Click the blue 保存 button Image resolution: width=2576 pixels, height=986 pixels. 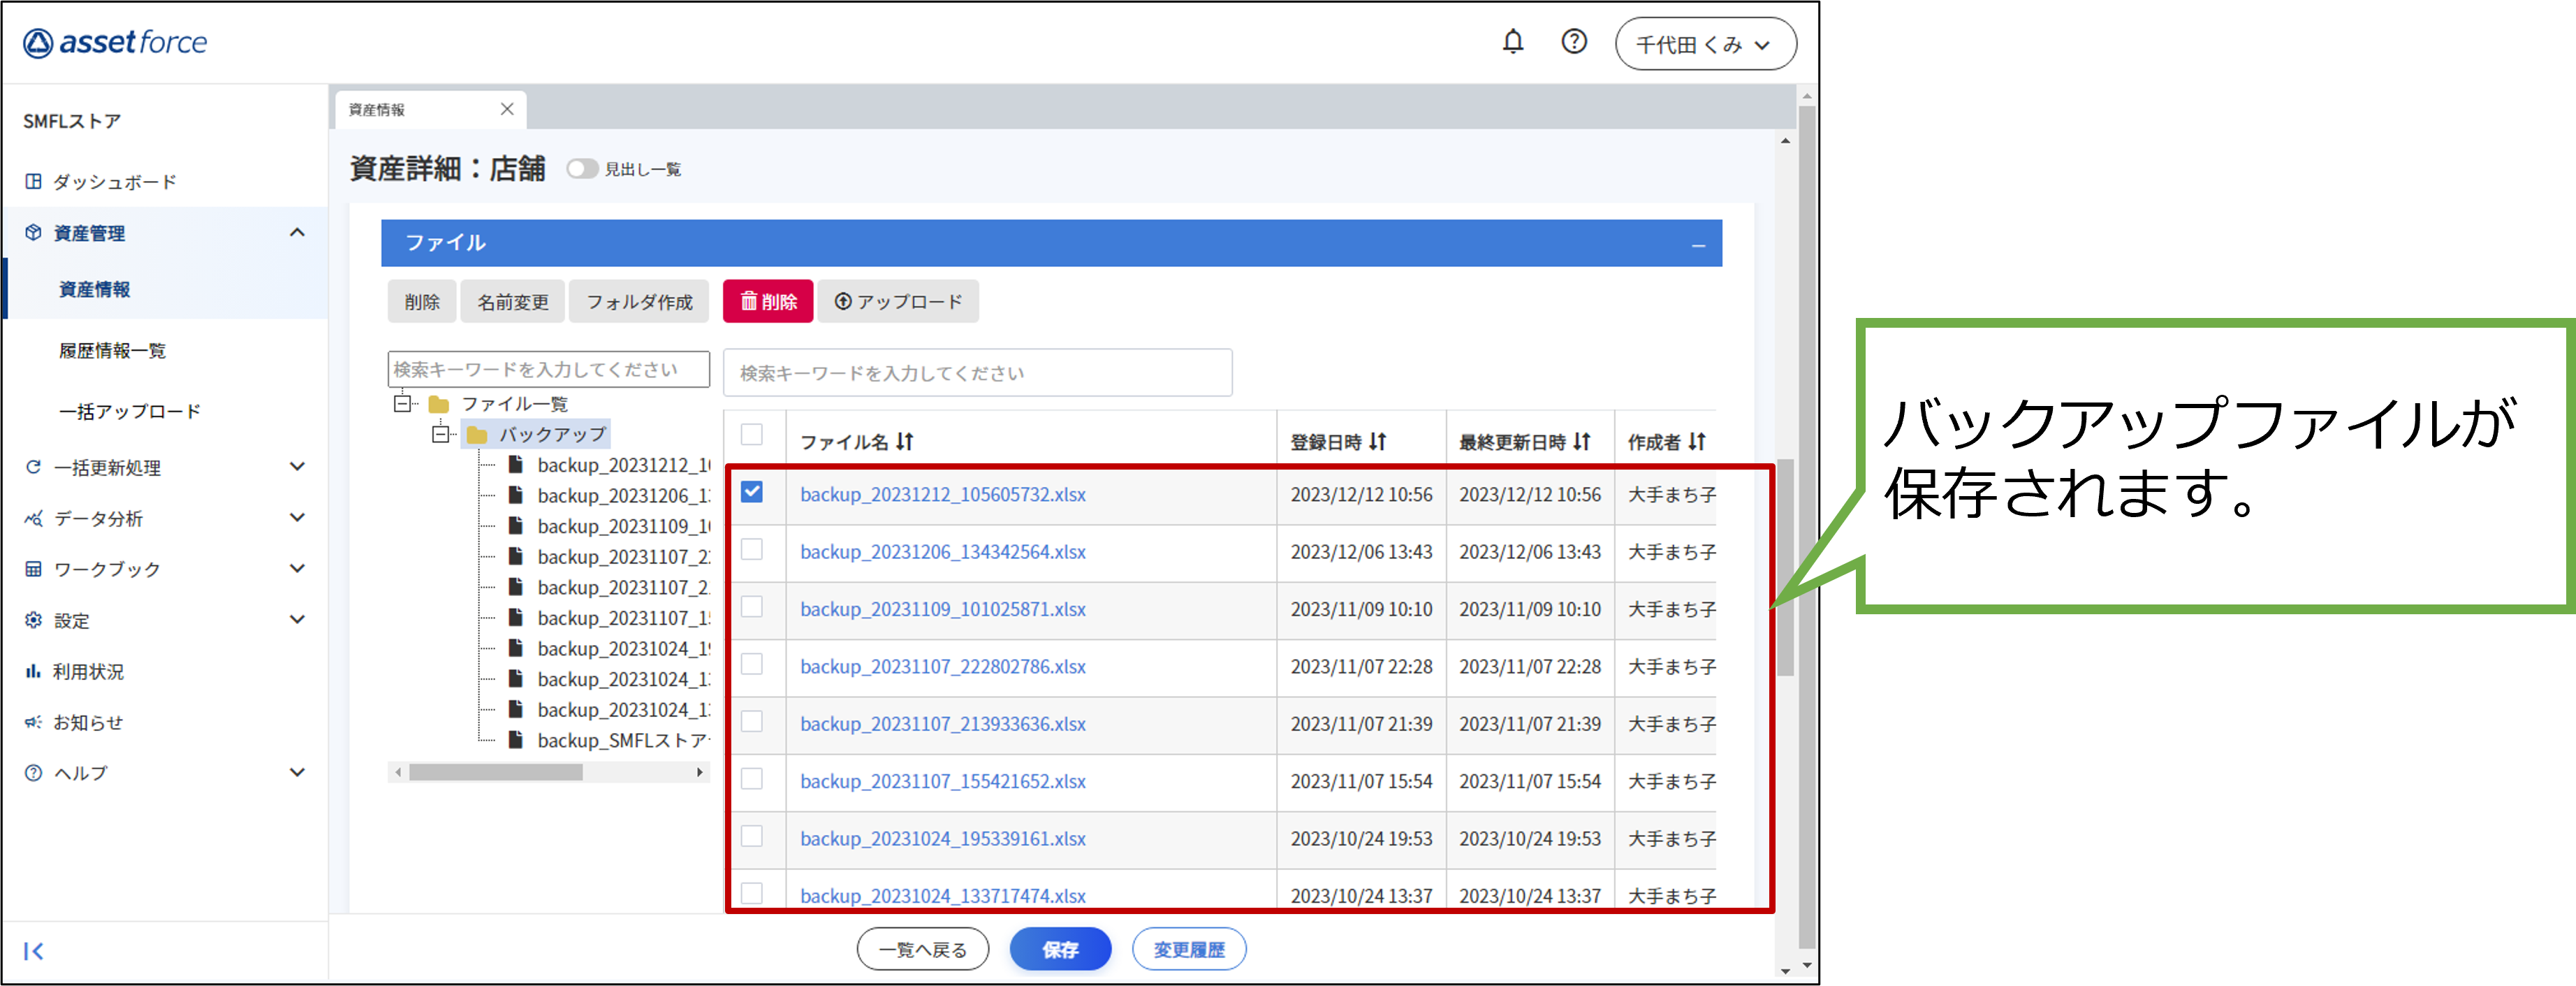pyautogui.click(x=1060, y=949)
